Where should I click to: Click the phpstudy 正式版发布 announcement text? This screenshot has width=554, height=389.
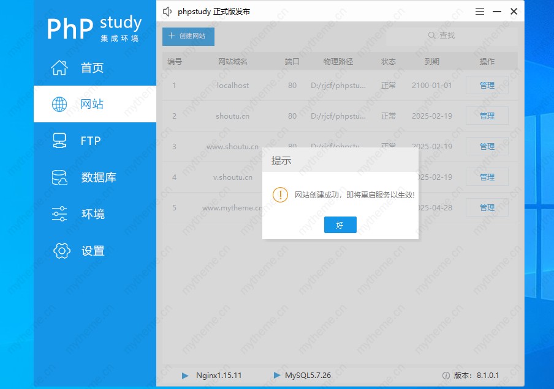pyautogui.click(x=214, y=12)
